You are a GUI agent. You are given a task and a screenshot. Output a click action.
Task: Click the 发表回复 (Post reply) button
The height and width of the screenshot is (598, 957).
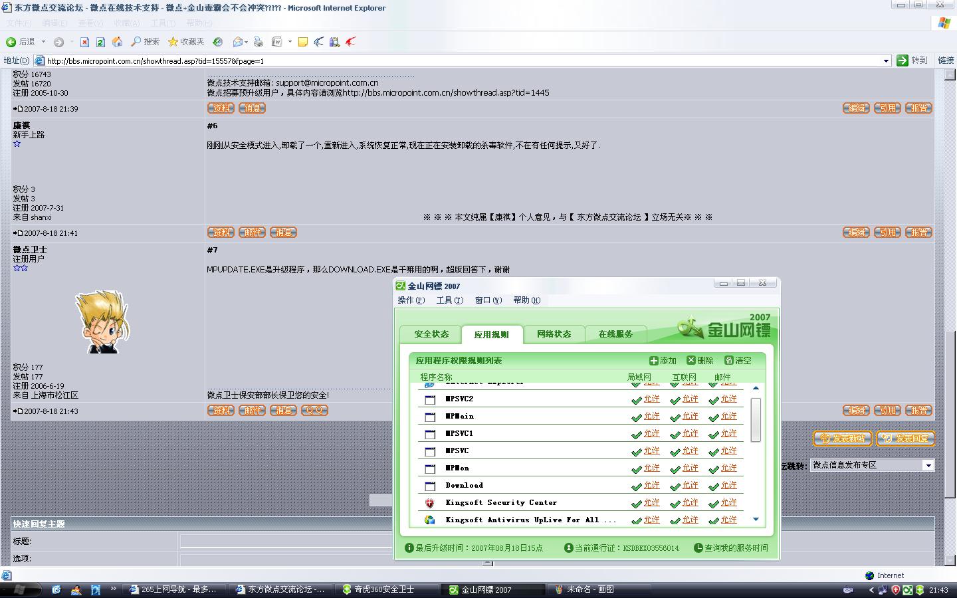905,439
